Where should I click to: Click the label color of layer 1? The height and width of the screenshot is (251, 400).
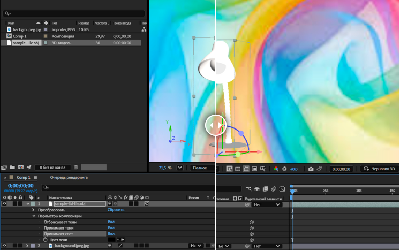tap(33, 204)
